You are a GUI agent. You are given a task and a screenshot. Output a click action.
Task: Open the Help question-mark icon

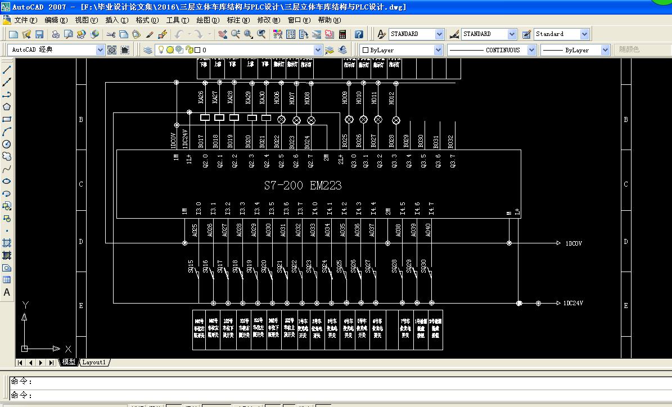point(359,34)
